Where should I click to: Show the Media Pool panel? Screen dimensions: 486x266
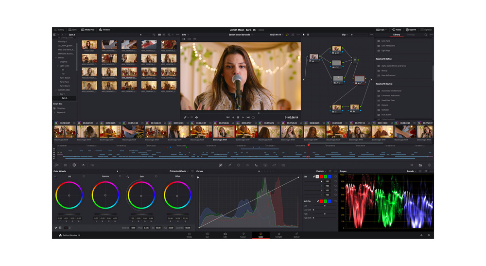[x=88, y=30]
